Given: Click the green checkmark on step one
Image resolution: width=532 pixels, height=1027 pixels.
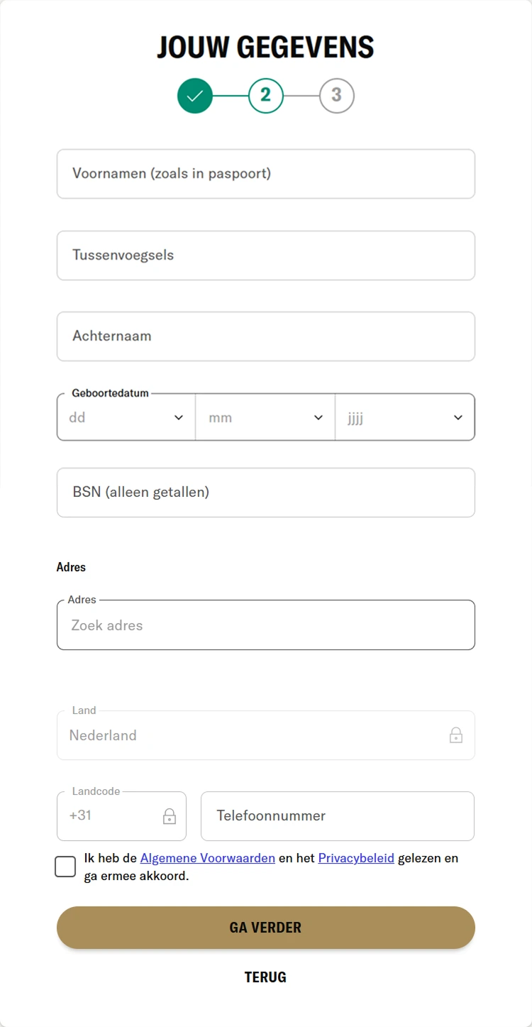Looking at the screenshot, I should [195, 95].
